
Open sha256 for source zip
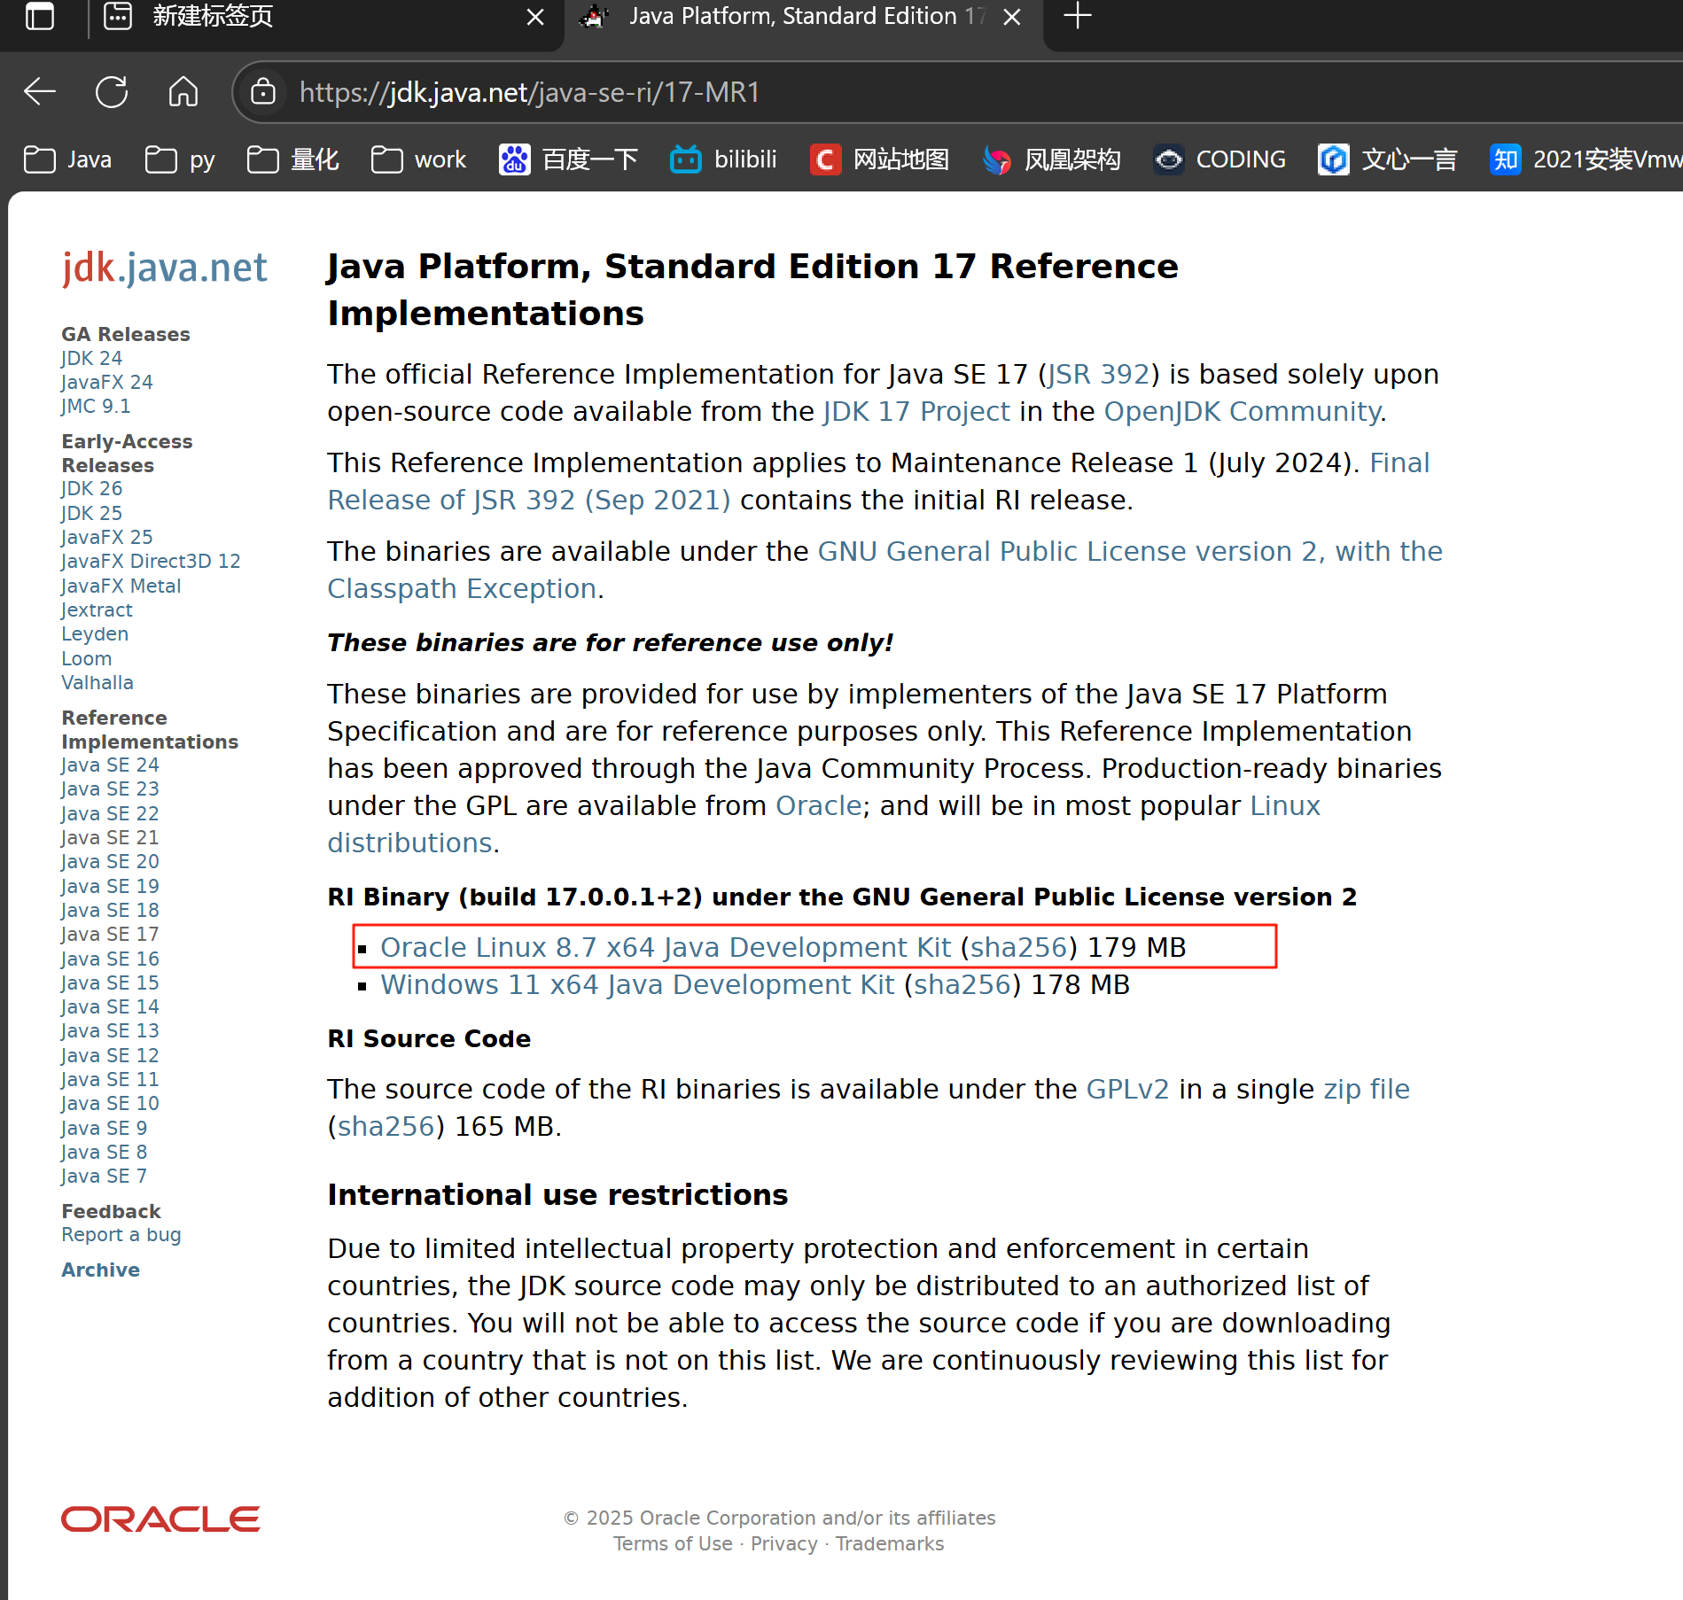click(386, 1126)
